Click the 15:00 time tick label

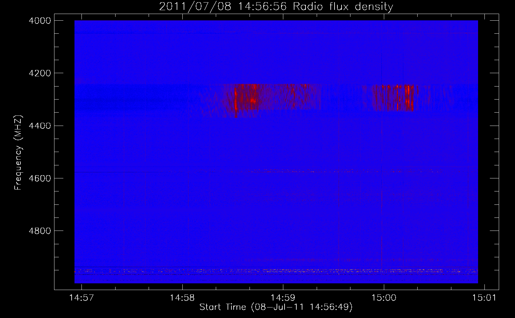pyautogui.click(x=384, y=298)
